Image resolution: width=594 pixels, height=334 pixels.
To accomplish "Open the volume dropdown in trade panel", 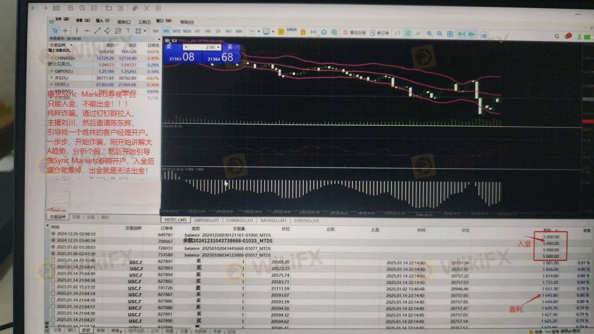I will 186,47.
